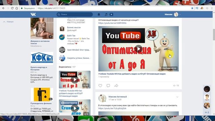This screenshot has width=215, height=121.
Task: Open Секреты успеха community avatar
Action: click(x=62, y=58)
